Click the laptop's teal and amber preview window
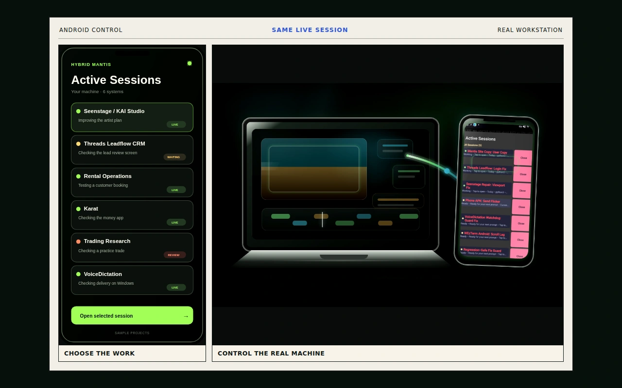Image resolution: width=622 pixels, height=388 pixels. 314,169
